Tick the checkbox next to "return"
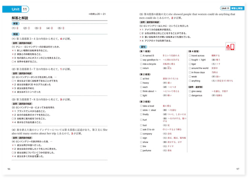The image size is (249, 179). [x=141, y=68]
